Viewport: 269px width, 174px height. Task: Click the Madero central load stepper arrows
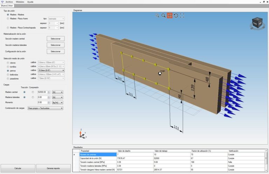click(x=49, y=92)
